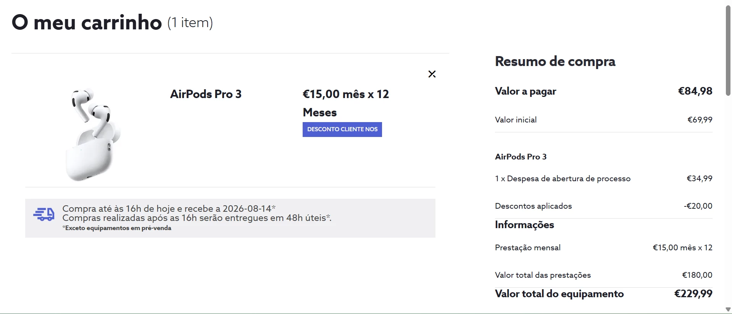Click the "€15,00 mês x 12 Meses" price in cart item
This screenshot has height=314, width=732.
346,103
